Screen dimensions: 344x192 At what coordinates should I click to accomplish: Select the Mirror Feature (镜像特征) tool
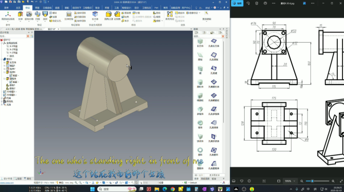point(192,13)
